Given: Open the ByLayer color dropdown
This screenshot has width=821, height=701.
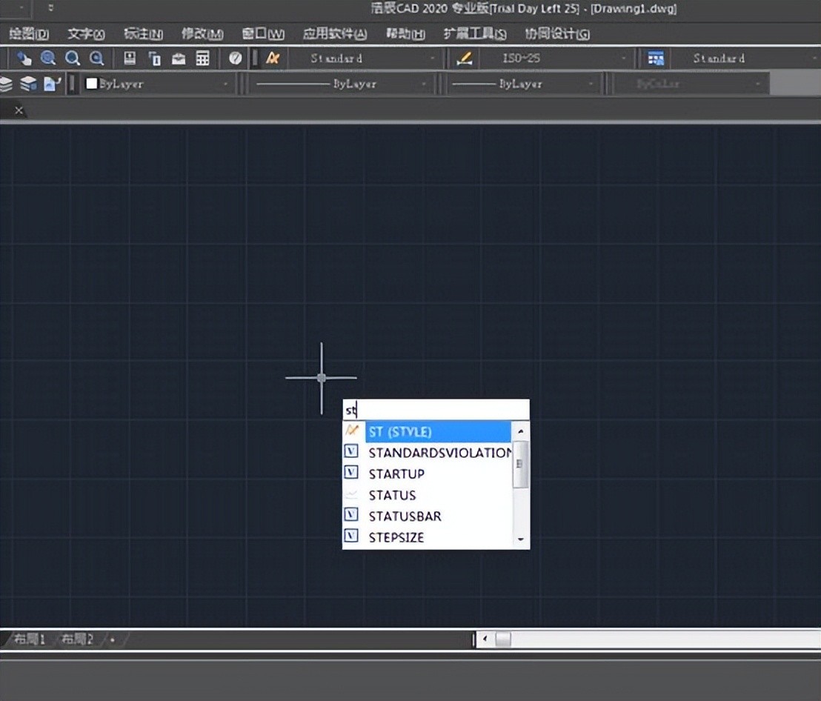Looking at the screenshot, I should 226,84.
